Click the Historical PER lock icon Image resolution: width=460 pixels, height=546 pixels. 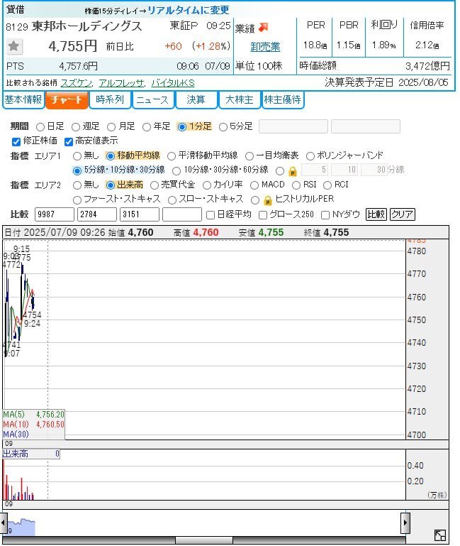pos(267,200)
